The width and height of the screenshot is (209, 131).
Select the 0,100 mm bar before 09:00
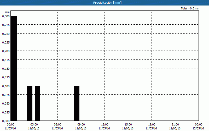pos(77,103)
